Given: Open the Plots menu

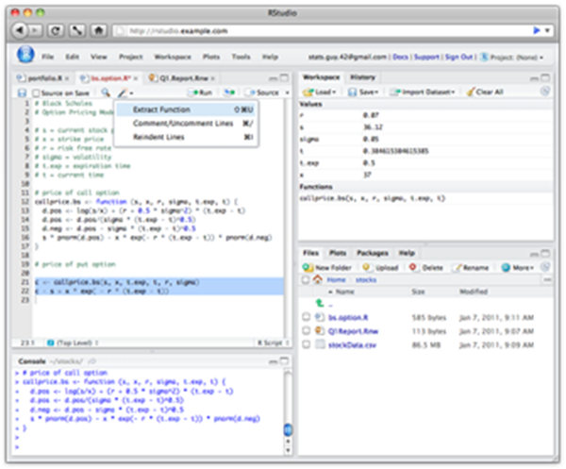Looking at the screenshot, I should tap(211, 57).
